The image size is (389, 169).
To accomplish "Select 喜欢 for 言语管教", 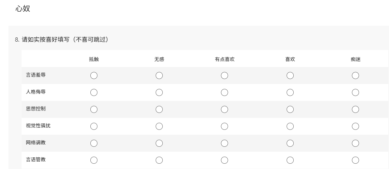I will click(x=290, y=160).
